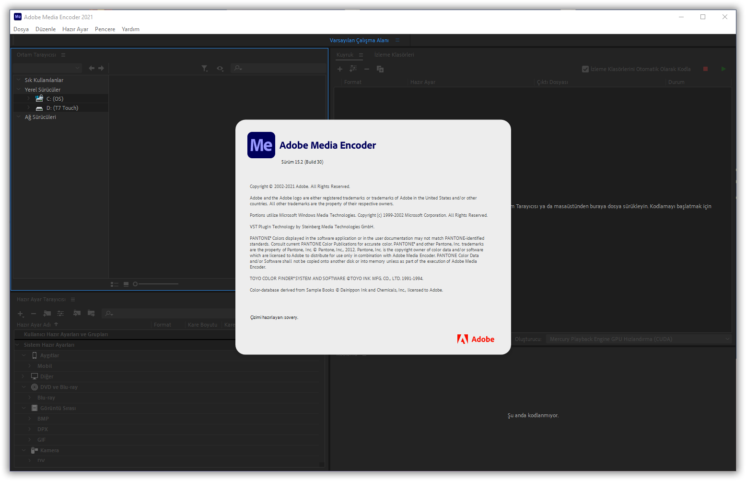
Task: Export presets using the export icon
Action: [x=91, y=313]
